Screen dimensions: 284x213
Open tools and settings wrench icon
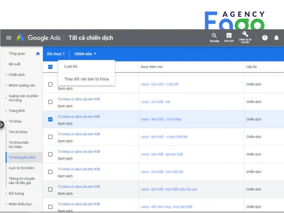click(x=245, y=37)
